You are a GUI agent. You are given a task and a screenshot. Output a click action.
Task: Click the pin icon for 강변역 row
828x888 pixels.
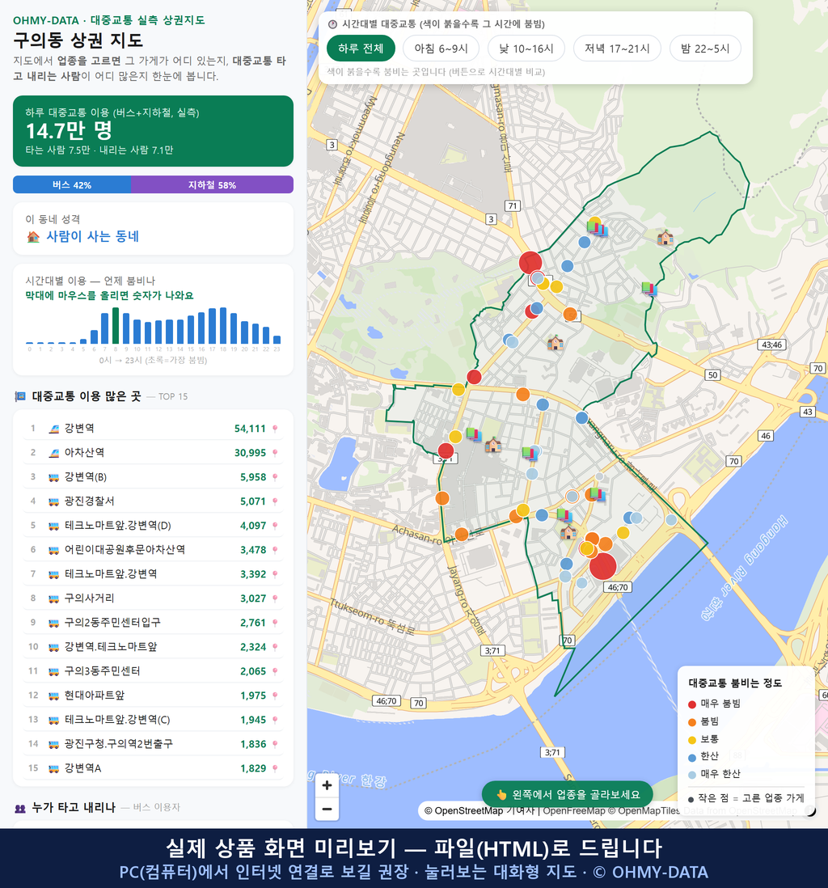(275, 429)
